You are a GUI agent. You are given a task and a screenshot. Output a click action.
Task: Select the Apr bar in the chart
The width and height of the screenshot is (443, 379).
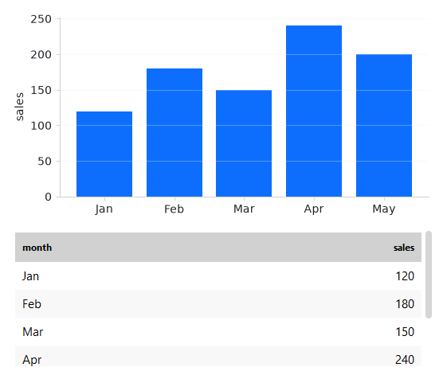coord(314,111)
